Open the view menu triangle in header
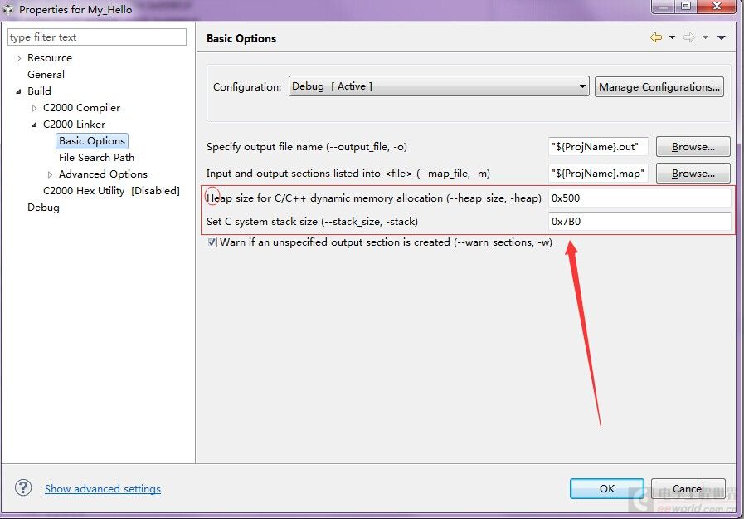Image resolution: width=744 pixels, height=519 pixels. [x=722, y=37]
